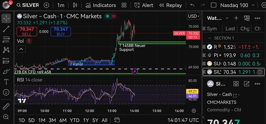Open the XABCD pattern tools
This screenshot has height=124, width=266.
6,50
